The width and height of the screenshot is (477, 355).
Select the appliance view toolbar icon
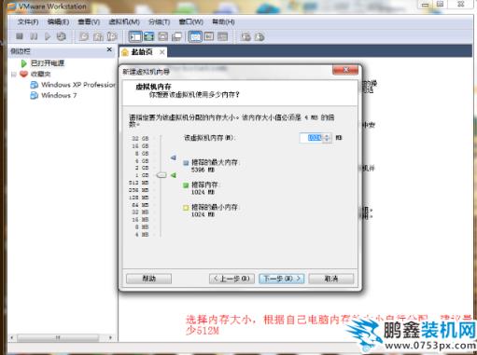(222, 36)
